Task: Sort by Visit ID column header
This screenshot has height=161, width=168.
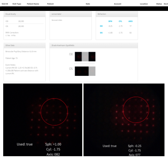Action: (5, 4)
